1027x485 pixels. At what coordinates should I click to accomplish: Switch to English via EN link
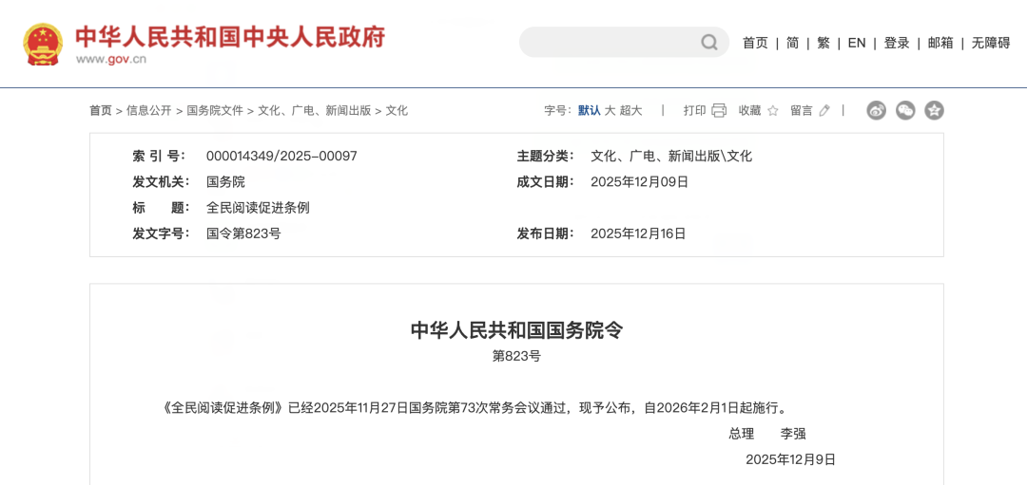coord(857,43)
